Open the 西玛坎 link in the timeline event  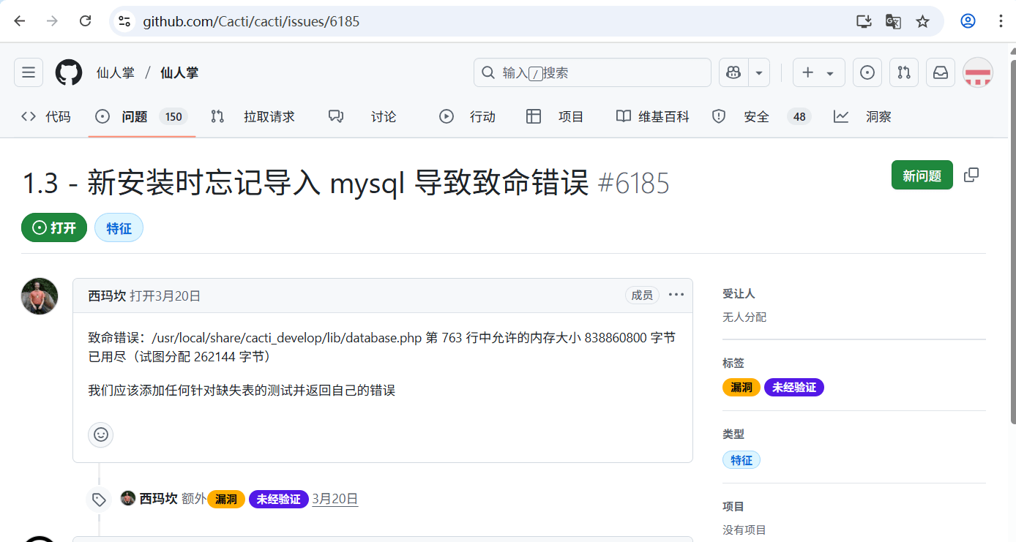click(159, 499)
